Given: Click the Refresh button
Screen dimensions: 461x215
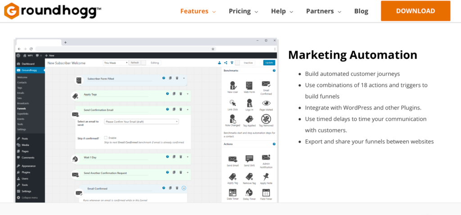Looking at the screenshot, I should tap(135, 62).
